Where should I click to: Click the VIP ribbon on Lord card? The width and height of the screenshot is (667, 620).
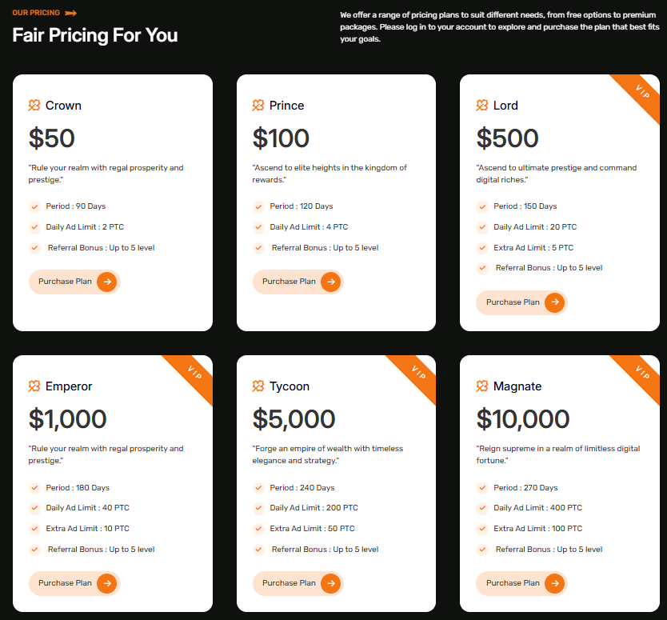641,92
